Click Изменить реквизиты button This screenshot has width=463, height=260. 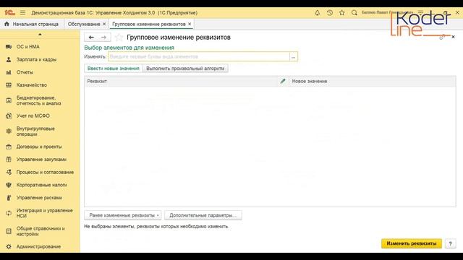(x=412, y=243)
